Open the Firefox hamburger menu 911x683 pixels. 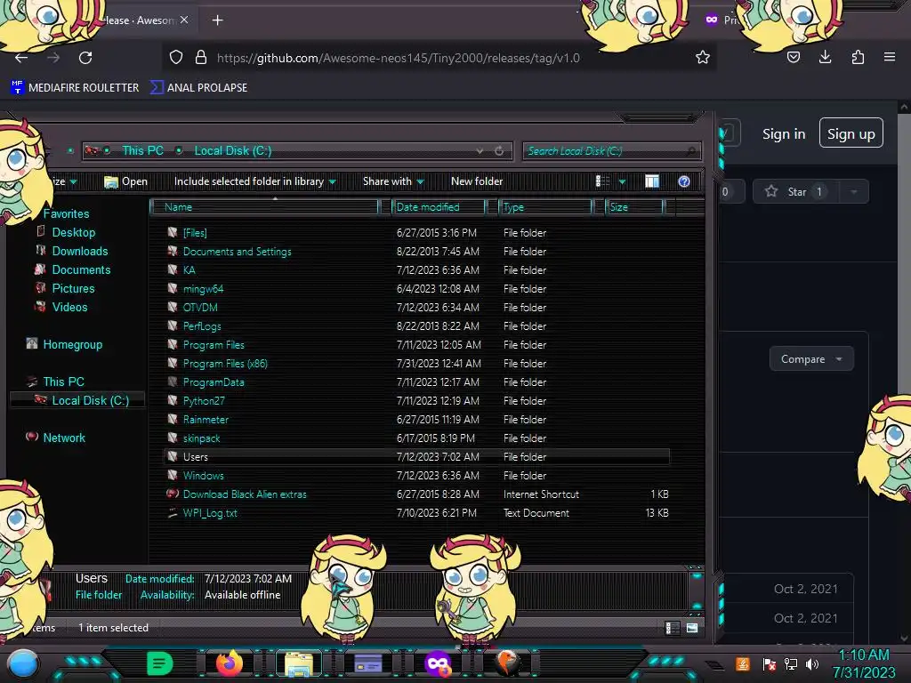890,57
